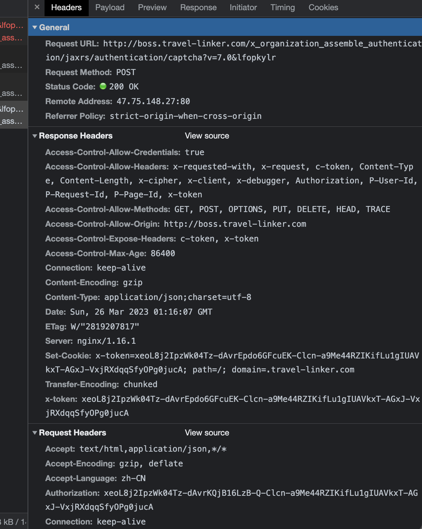
Task: Select the highlighted request in the list
Action: [x=12, y=115]
